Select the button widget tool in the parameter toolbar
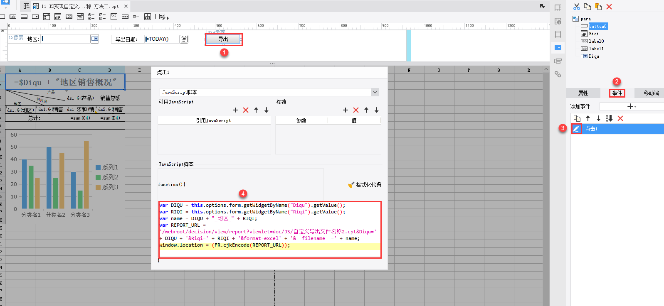The height and width of the screenshot is (306, 664). coord(24,17)
